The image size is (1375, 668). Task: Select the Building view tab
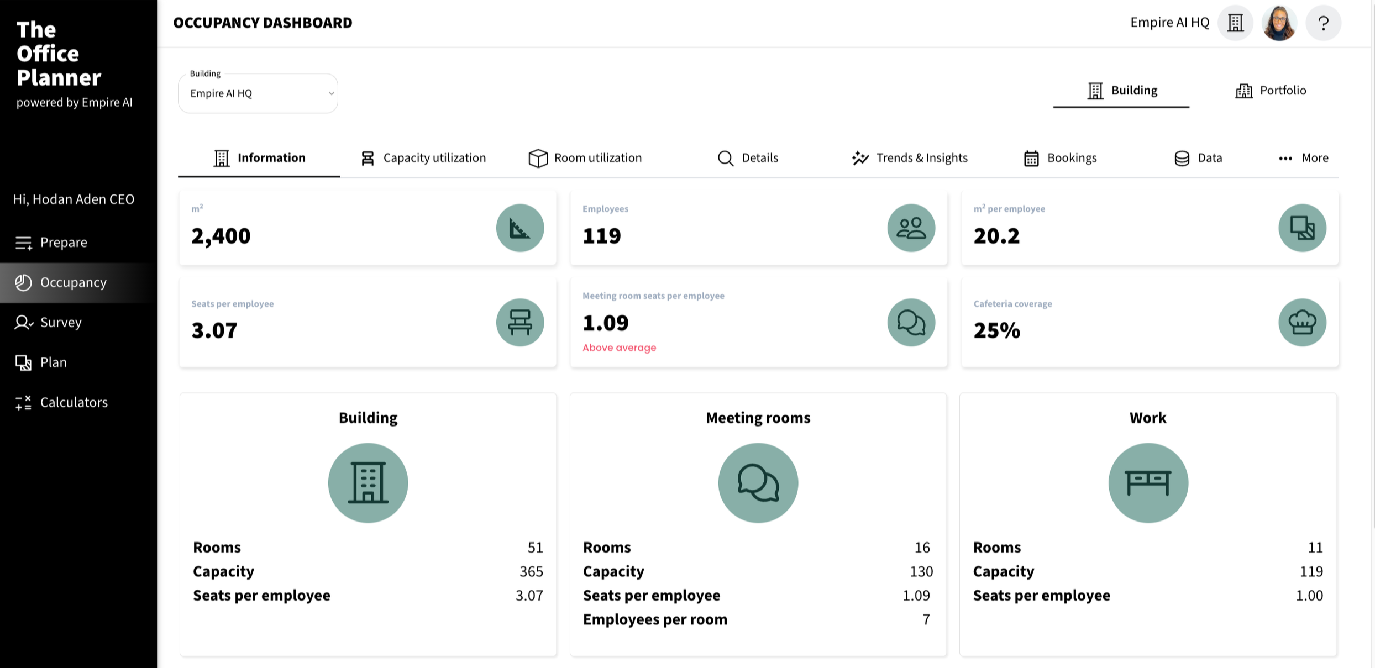click(1122, 91)
